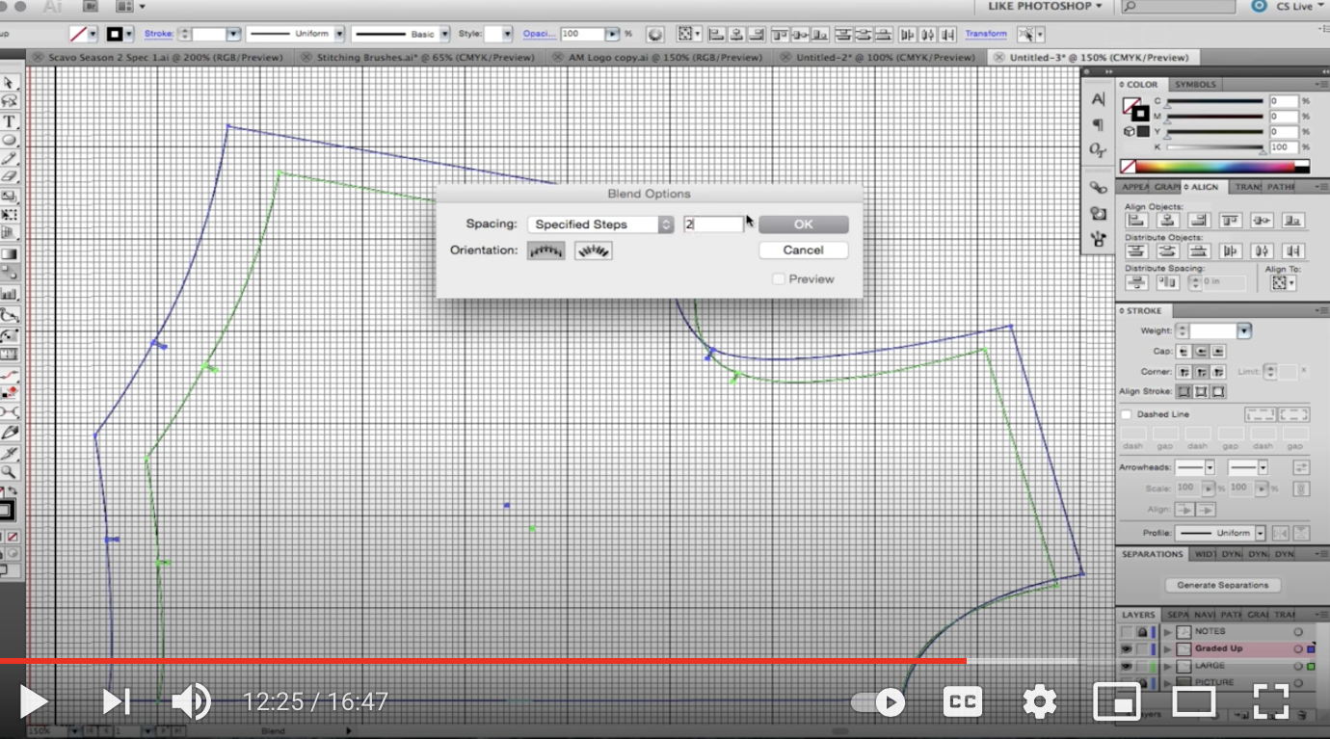The image size is (1330, 739).
Task: Click Horizontal Align Right in Align panel
Action: (1199, 220)
